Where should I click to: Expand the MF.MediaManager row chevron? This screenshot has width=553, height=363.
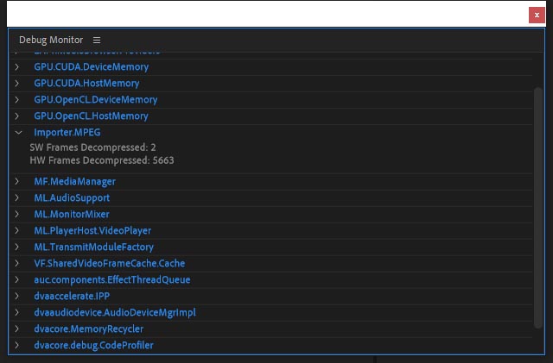[x=16, y=181]
